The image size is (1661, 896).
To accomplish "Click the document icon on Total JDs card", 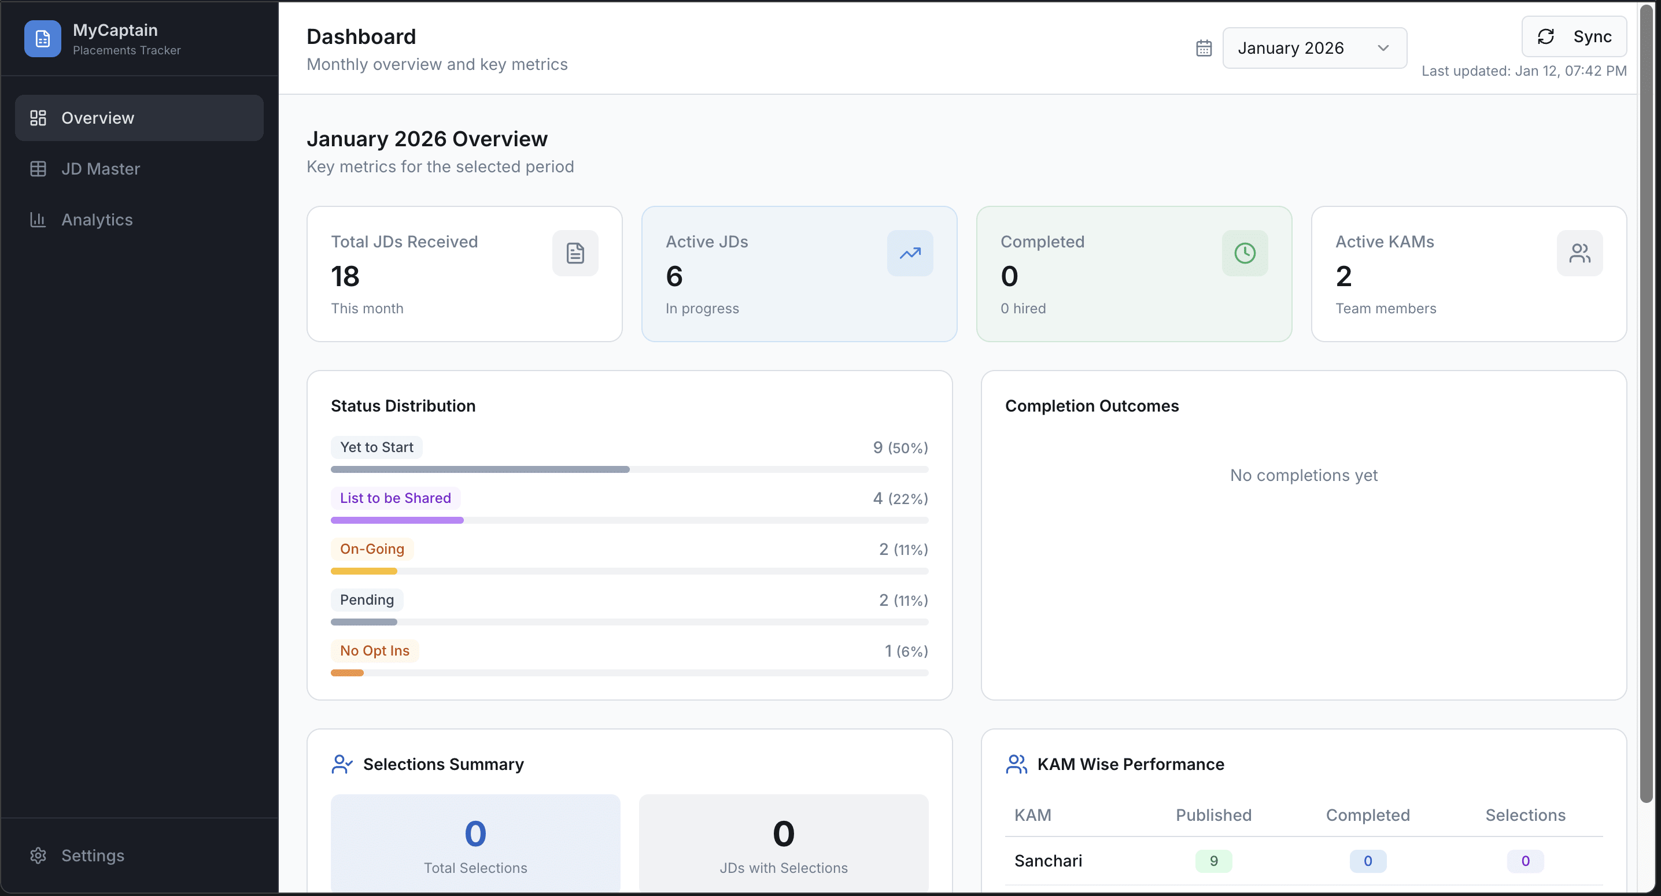I will coord(575,253).
